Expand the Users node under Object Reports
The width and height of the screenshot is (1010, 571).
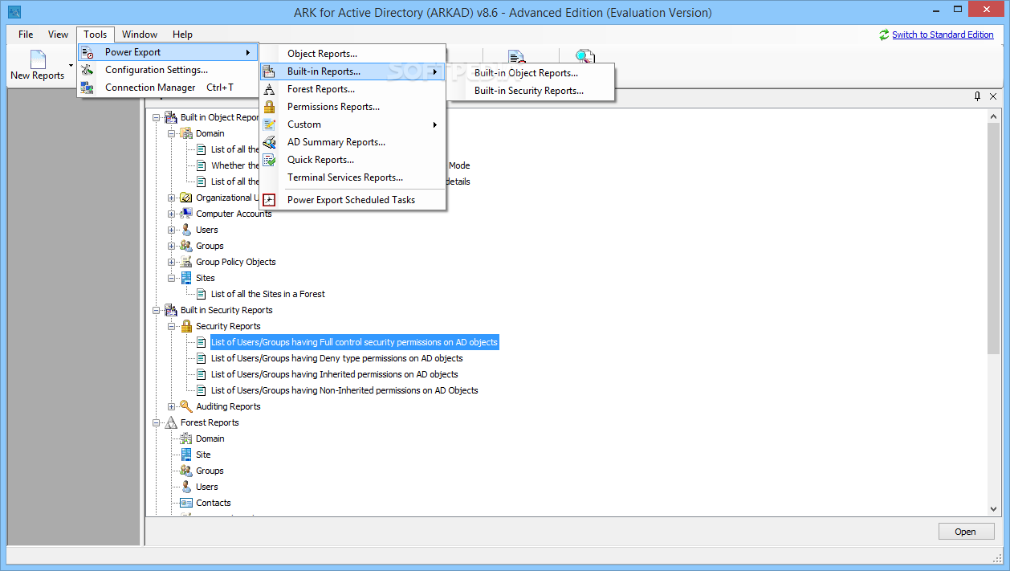coord(172,230)
